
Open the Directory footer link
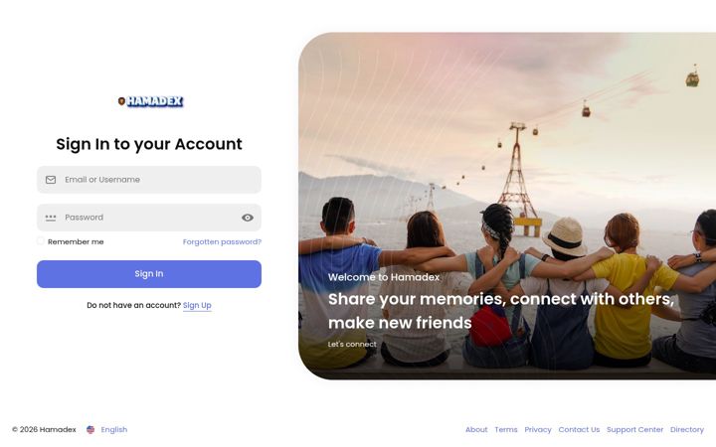[x=687, y=430]
